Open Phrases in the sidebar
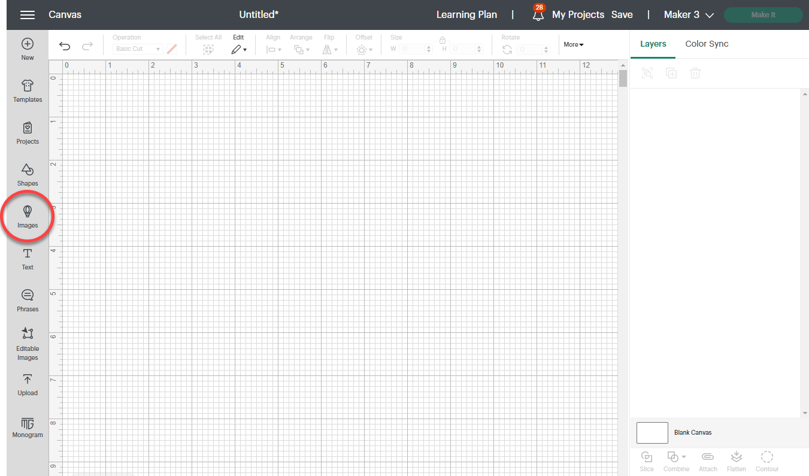 click(x=28, y=301)
